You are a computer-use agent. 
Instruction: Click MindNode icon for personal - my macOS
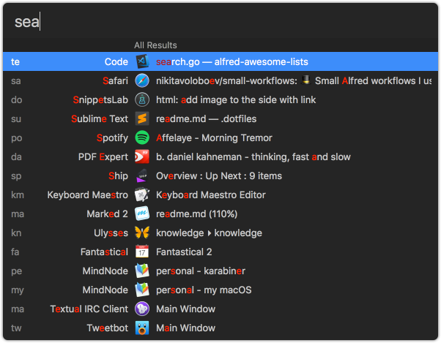[142, 290]
